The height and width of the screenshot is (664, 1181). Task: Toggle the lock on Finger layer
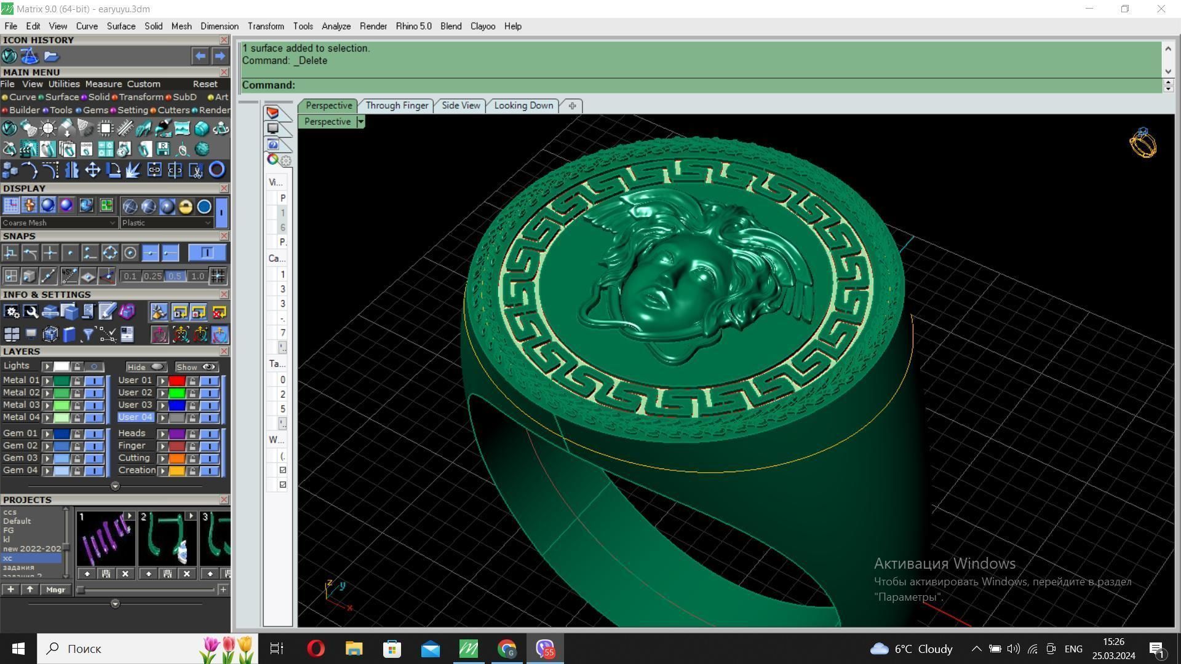(192, 446)
